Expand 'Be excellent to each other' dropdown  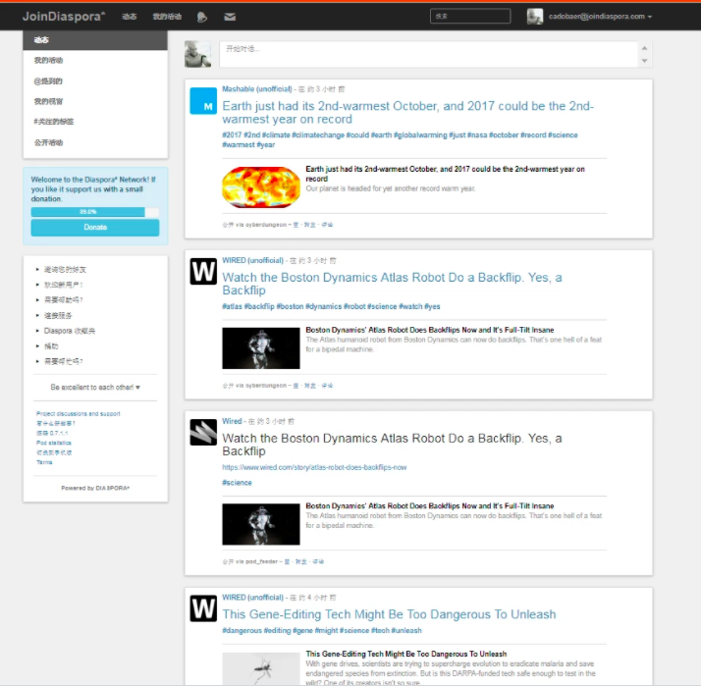click(95, 387)
